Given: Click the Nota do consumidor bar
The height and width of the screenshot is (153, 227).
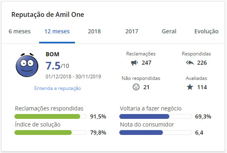Looking at the screenshot, I should point(156,133).
